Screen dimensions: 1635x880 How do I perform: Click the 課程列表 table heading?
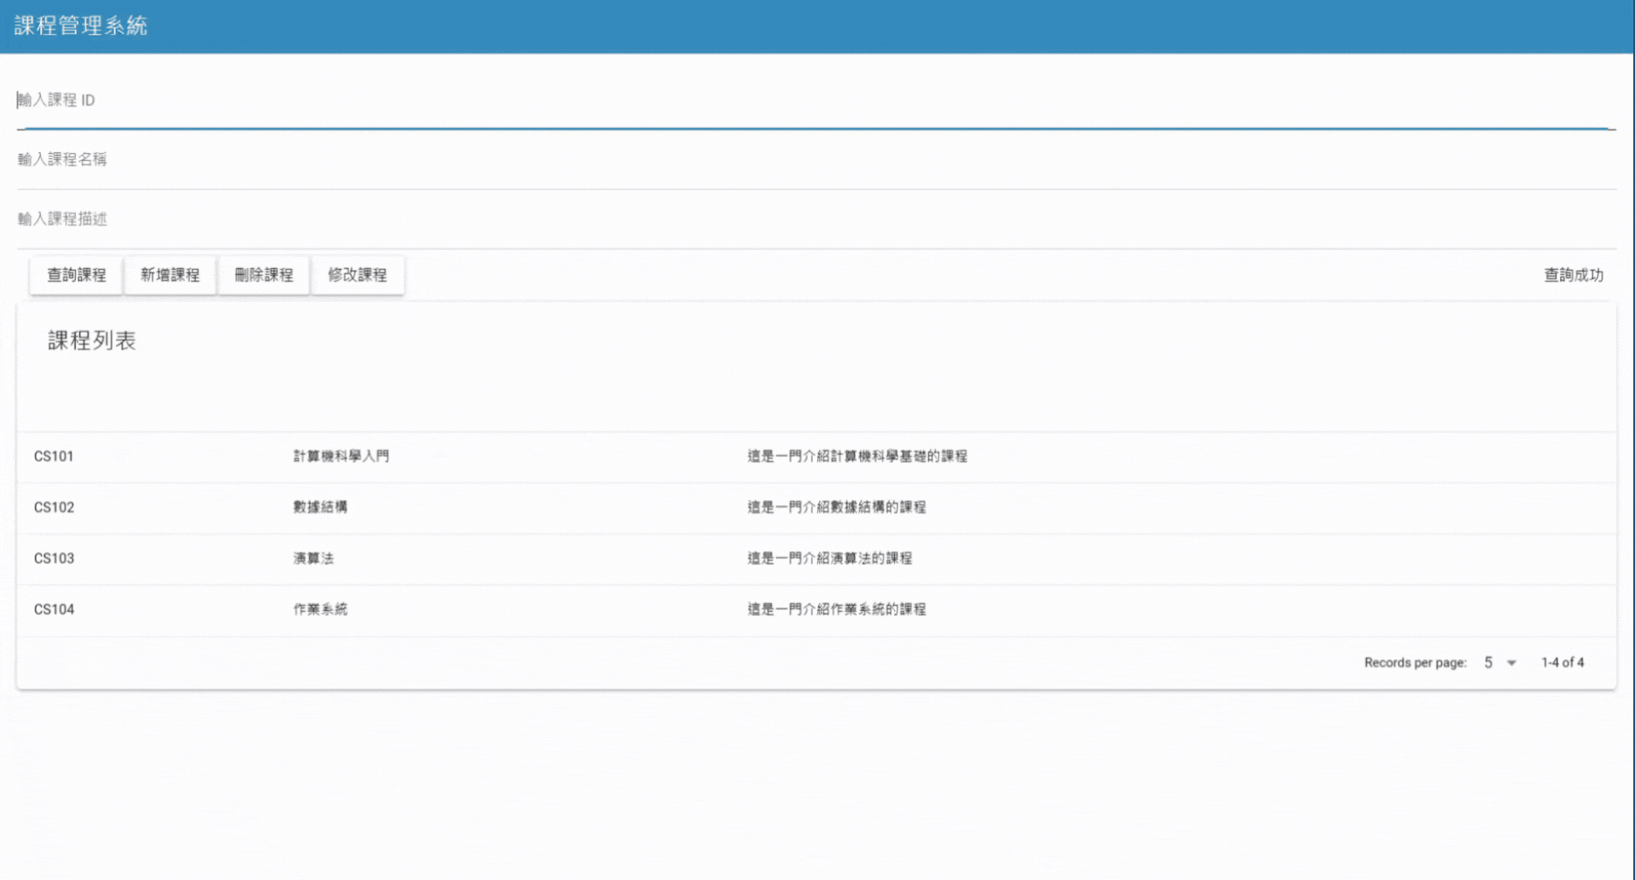92,340
